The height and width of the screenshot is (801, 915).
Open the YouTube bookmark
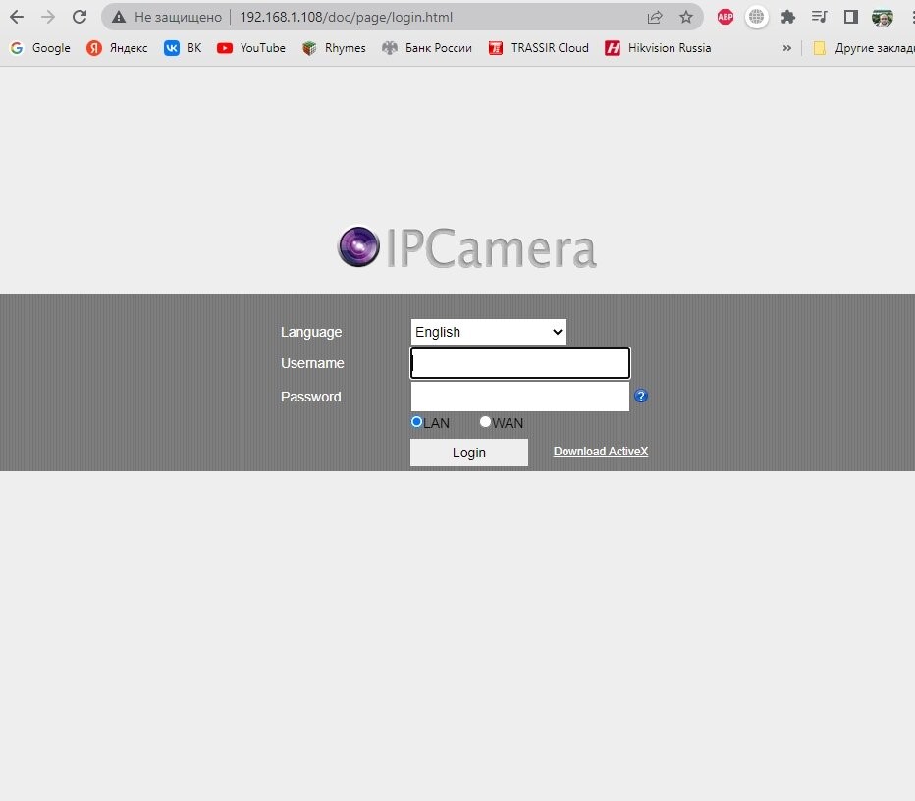(251, 48)
